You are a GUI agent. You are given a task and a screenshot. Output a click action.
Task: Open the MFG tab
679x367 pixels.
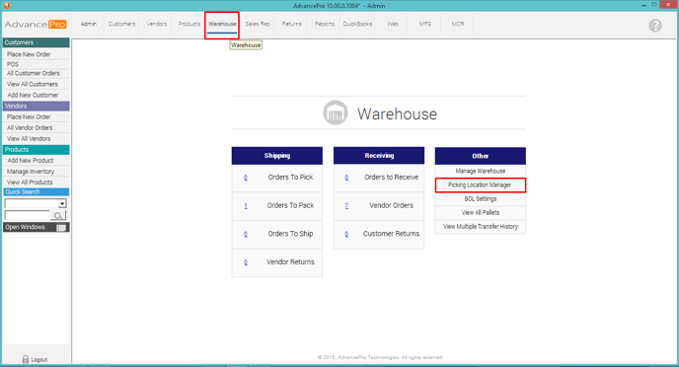click(424, 24)
